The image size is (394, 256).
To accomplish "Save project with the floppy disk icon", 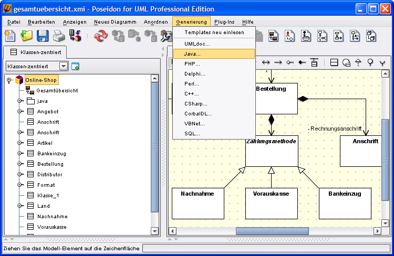I will click(43, 36).
